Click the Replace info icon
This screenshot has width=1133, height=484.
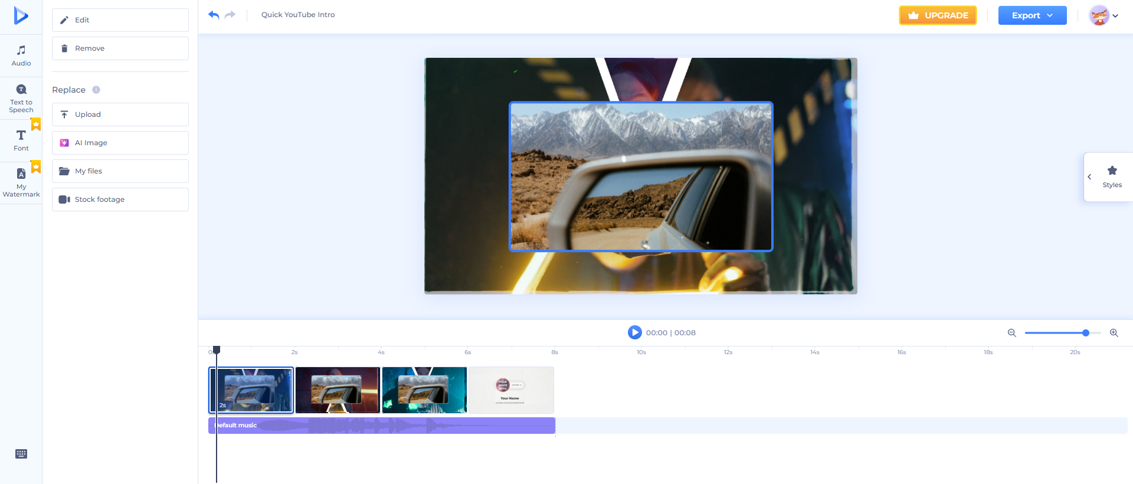(x=96, y=90)
